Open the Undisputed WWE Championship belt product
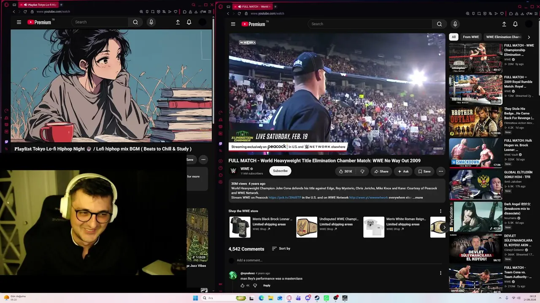 pyautogui.click(x=328, y=227)
